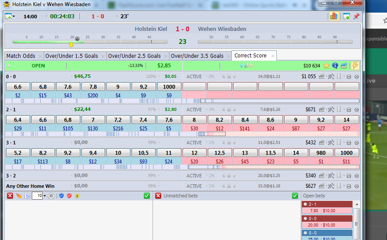Open dropdown arrow beside add-market icon
387x240 pixels.
(14, 17)
